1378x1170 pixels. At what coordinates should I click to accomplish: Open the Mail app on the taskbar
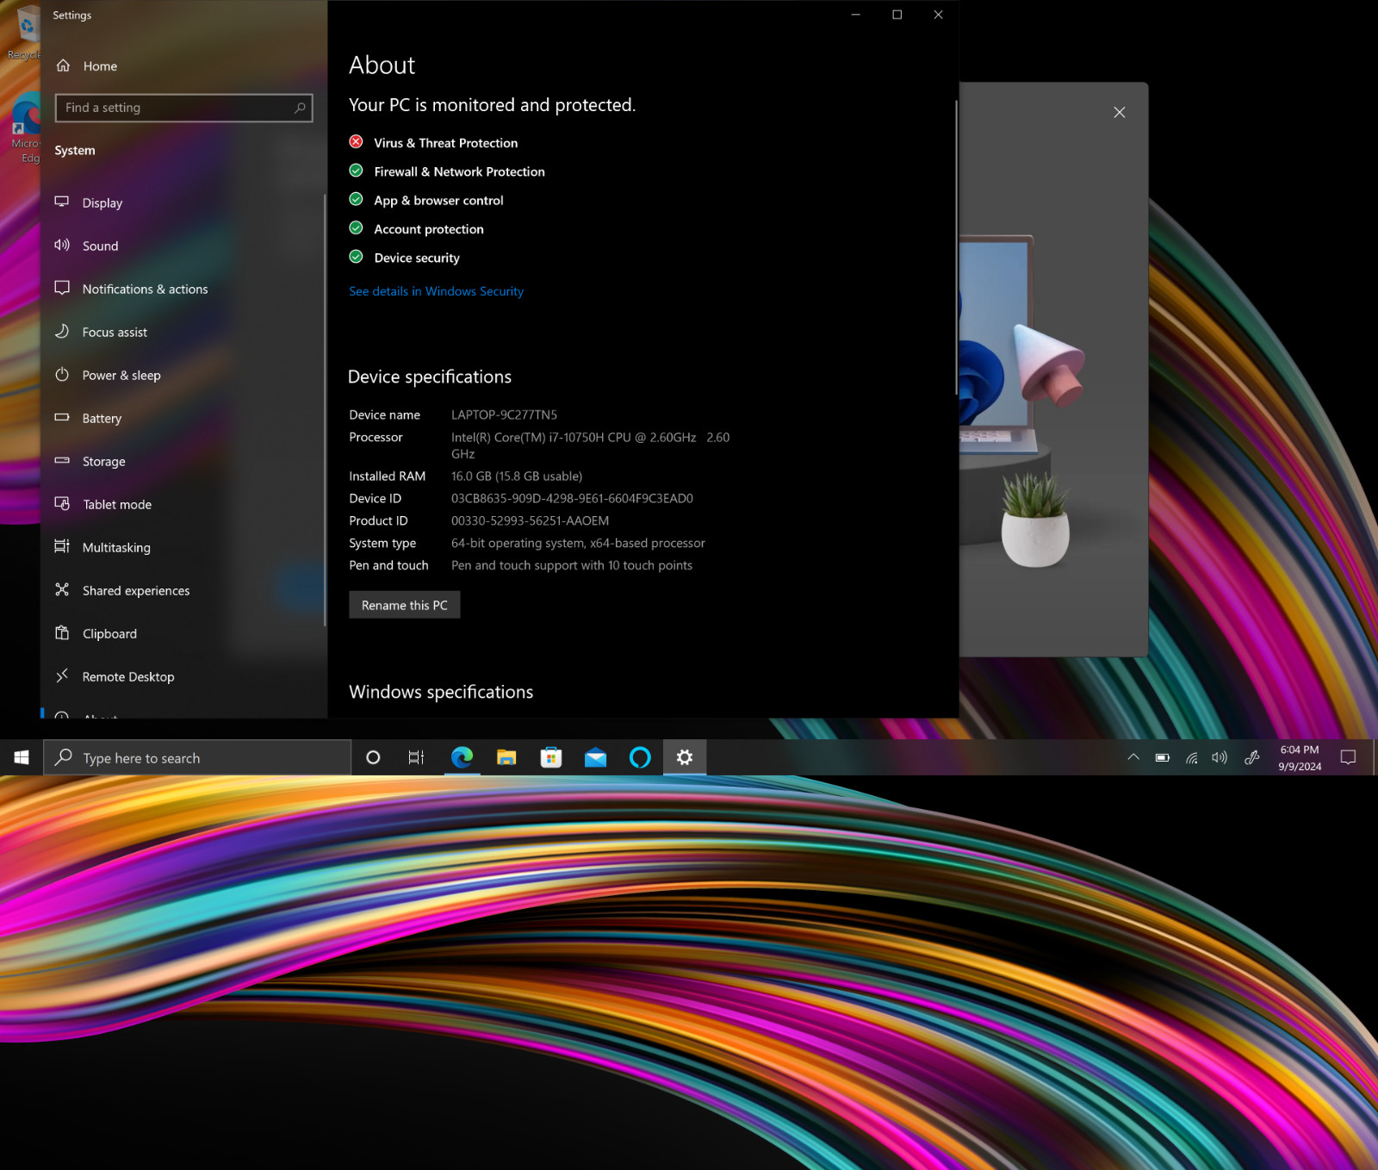coord(595,757)
